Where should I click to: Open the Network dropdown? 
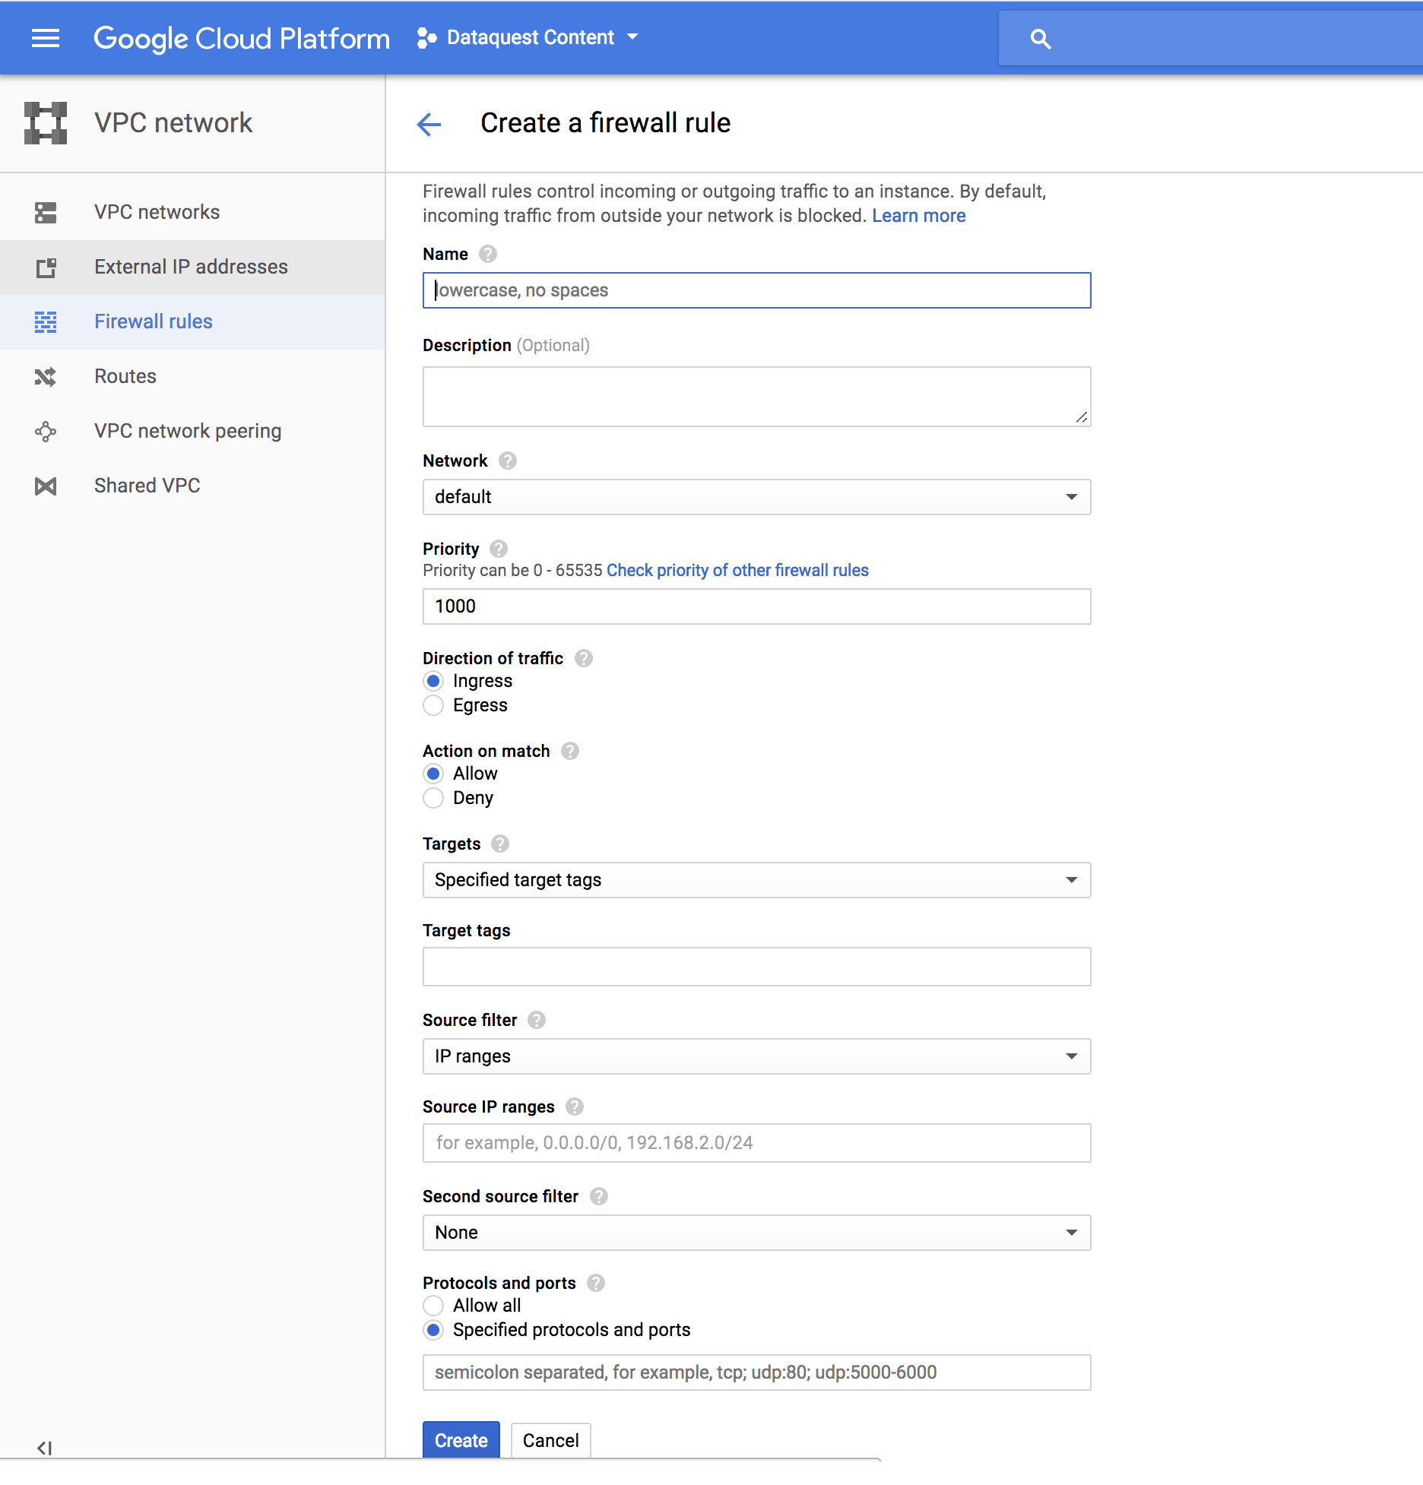click(756, 497)
